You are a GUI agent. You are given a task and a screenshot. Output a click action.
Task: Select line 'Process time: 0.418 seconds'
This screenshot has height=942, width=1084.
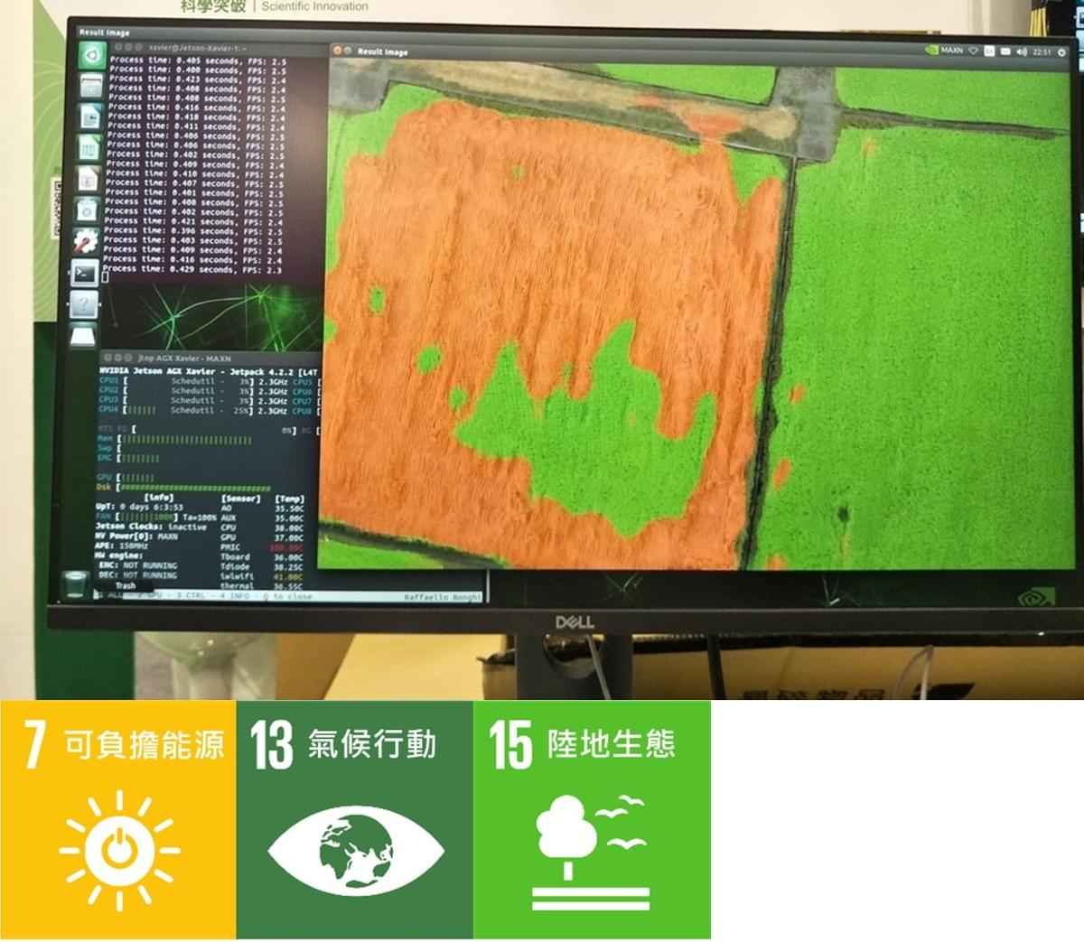coord(194,117)
